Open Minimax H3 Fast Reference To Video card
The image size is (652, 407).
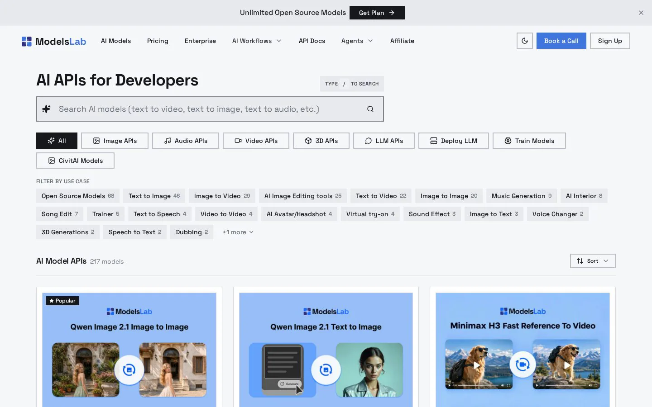(523, 347)
